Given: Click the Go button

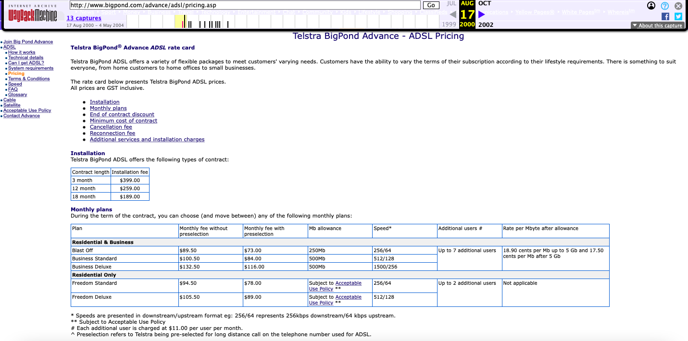Looking at the screenshot, I should 430,5.
